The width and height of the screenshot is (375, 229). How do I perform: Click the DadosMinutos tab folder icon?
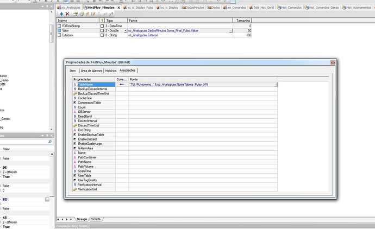(x=184, y=8)
